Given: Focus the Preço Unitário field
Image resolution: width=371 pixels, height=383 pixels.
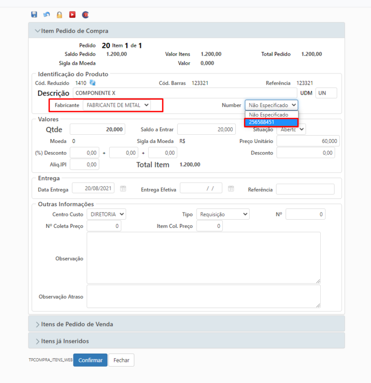Looking at the screenshot, I should click(x=308, y=141).
